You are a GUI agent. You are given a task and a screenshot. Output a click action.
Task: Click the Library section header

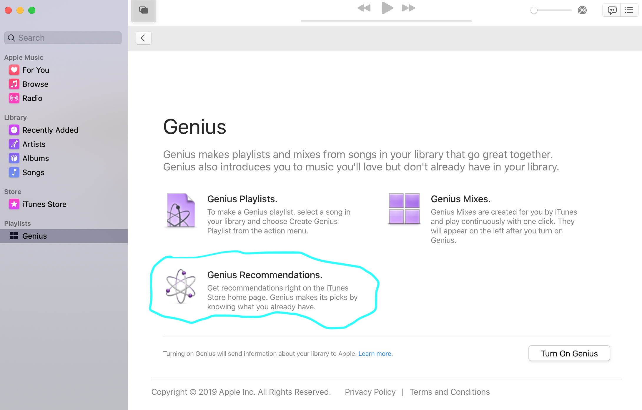click(15, 117)
